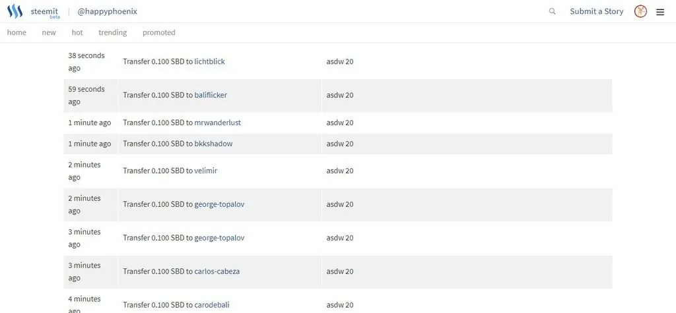
Task: Open the hamburger menu icon
Action: point(660,12)
